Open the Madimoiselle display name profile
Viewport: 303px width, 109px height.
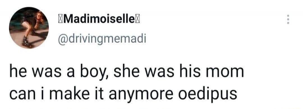(x=98, y=20)
